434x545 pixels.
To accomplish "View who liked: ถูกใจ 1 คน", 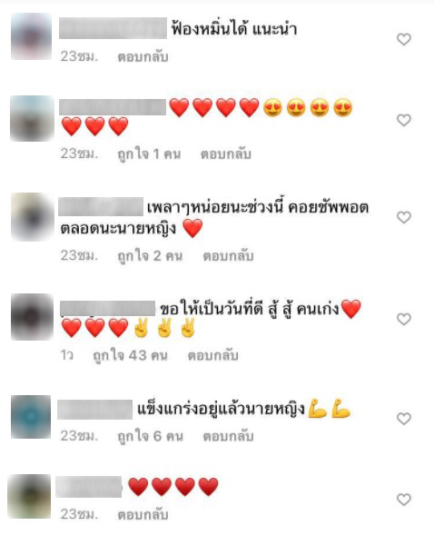I will (149, 154).
